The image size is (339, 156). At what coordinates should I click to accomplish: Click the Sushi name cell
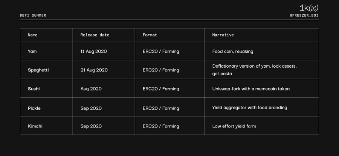tap(34, 89)
